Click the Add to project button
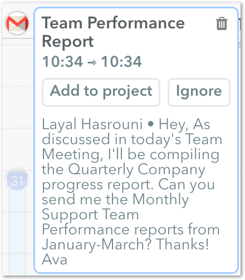The width and height of the screenshot is (245, 280). point(101,92)
